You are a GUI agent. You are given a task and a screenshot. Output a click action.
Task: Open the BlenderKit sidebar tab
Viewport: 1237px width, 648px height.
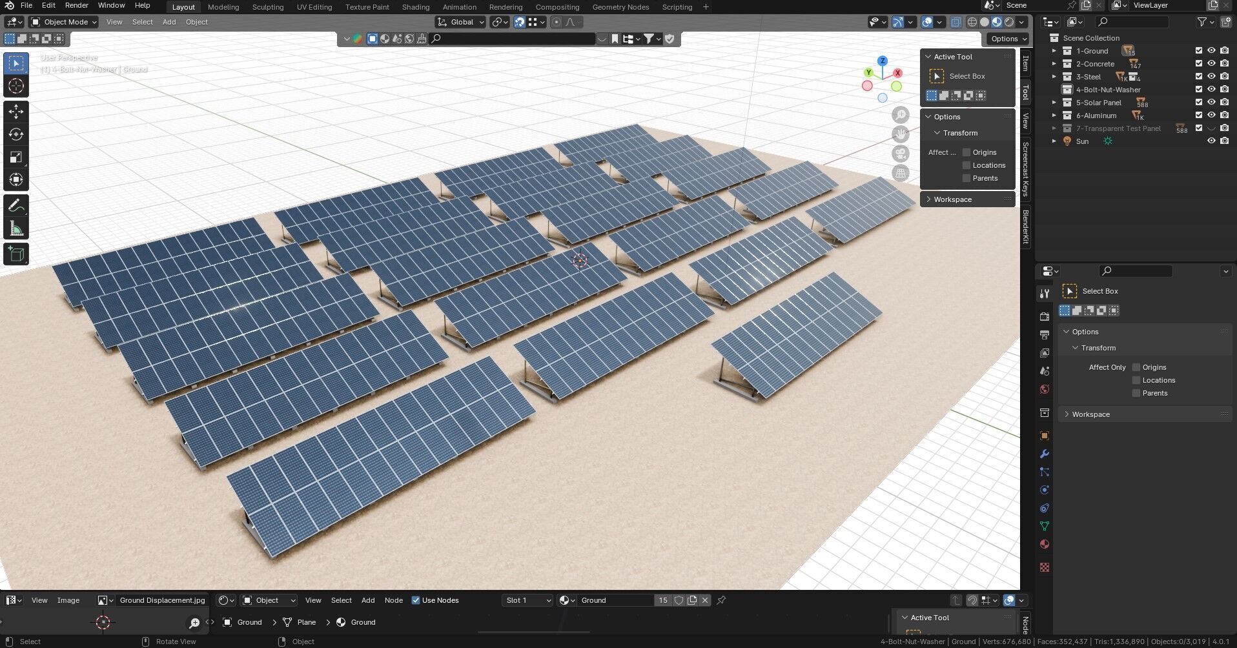pyautogui.click(x=1025, y=227)
